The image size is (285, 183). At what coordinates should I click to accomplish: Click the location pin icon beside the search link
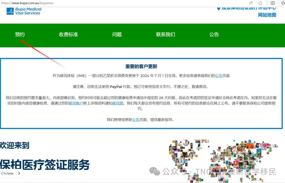click(219, 8)
